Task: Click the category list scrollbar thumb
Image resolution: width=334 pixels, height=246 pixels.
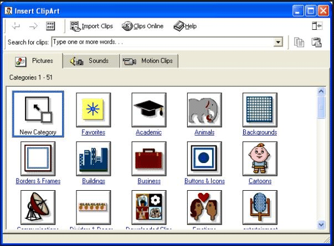Action: click(x=321, y=107)
